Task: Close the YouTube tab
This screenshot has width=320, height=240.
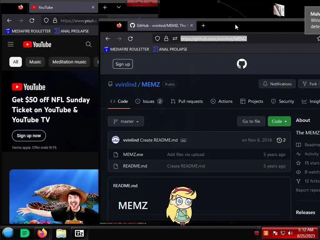Action: [x=93, y=7]
